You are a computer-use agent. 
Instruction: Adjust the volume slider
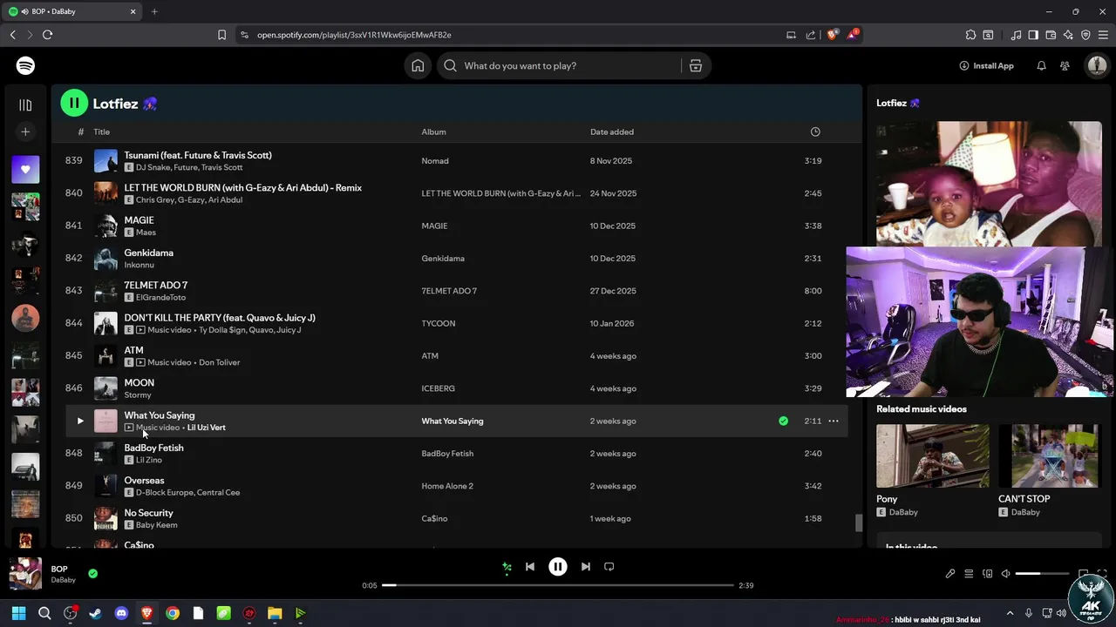click(1042, 574)
